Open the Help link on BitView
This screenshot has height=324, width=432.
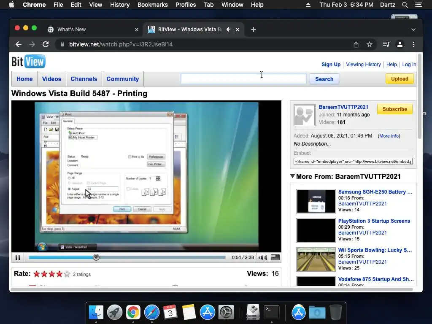point(391,65)
